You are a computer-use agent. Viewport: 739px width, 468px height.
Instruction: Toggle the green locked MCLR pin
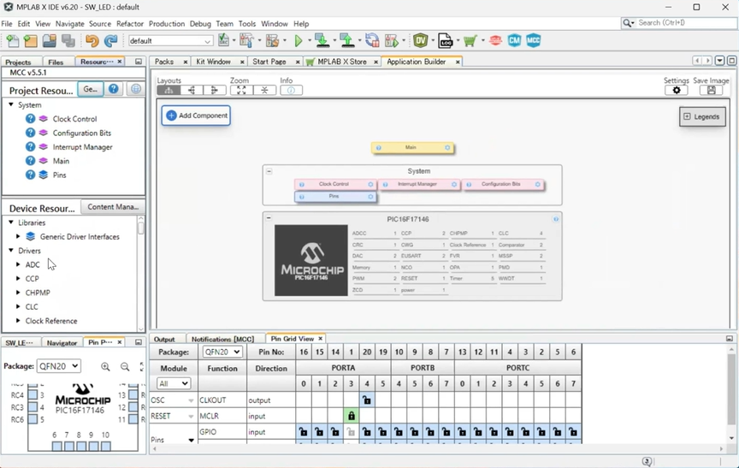click(x=351, y=416)
